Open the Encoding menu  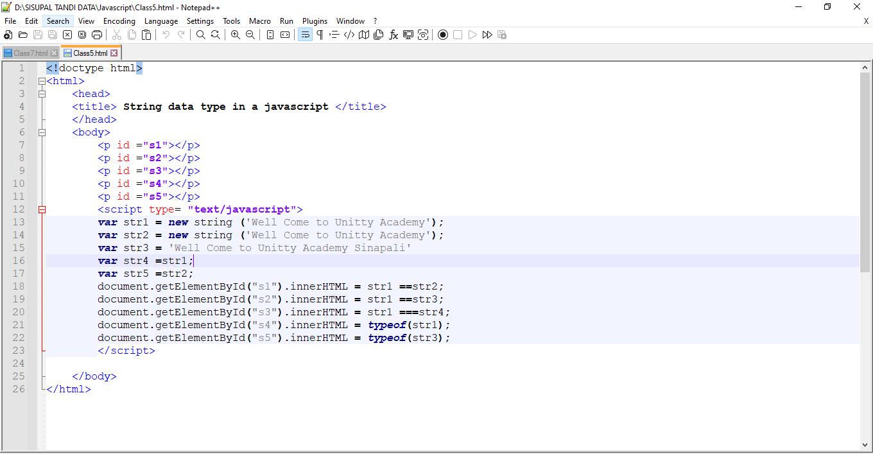point(119,21)
